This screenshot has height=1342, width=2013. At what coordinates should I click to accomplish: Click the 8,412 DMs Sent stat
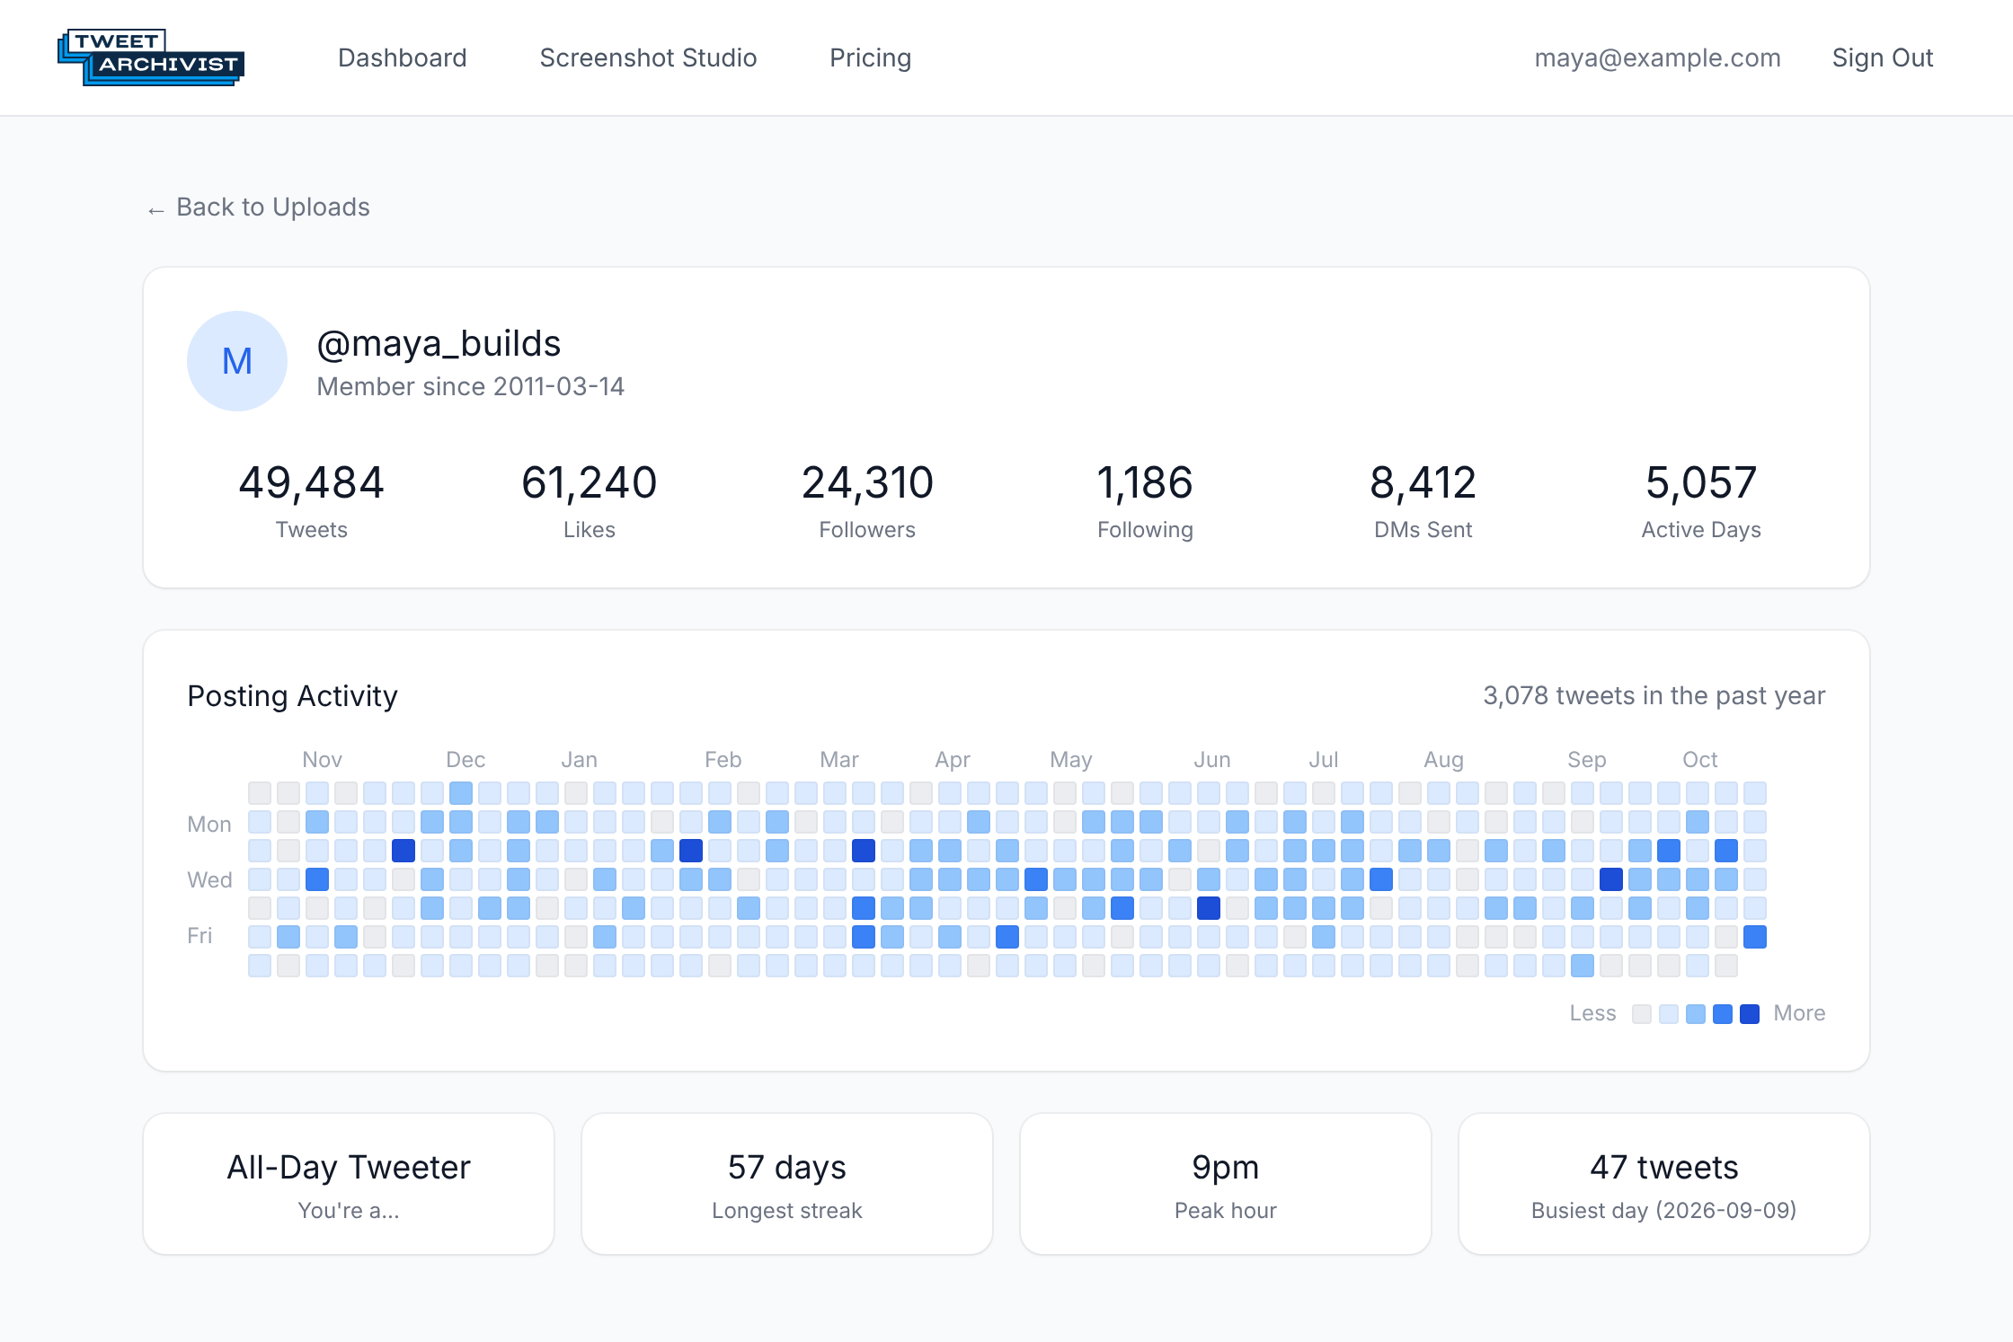click(1423, 500)
